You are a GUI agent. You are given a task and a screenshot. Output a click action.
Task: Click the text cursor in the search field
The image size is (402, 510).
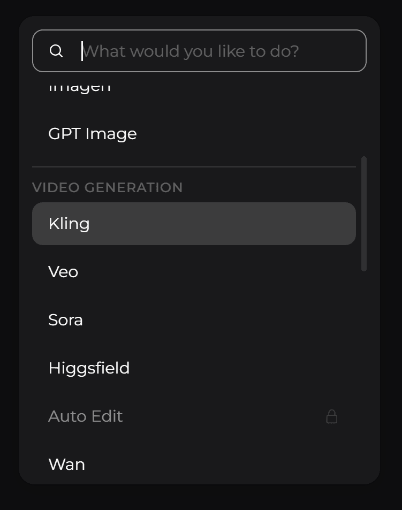81,51
